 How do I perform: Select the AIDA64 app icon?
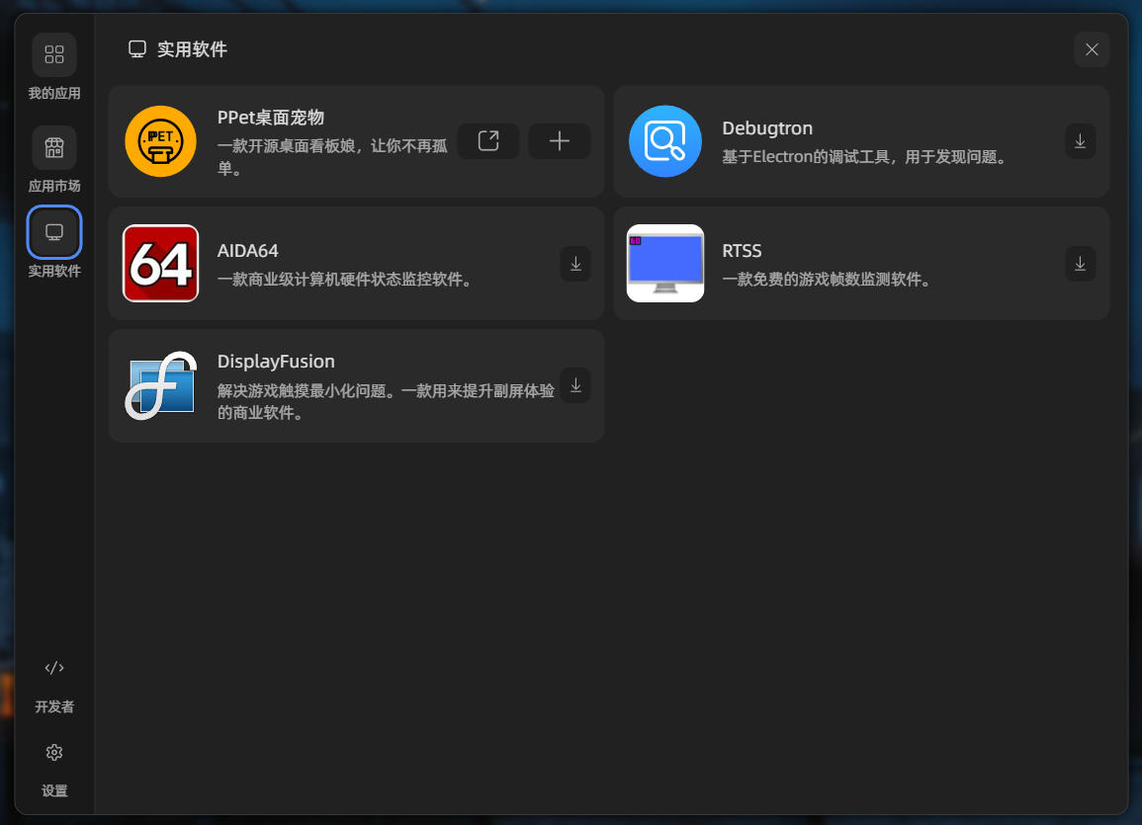(x=160, y=264)
